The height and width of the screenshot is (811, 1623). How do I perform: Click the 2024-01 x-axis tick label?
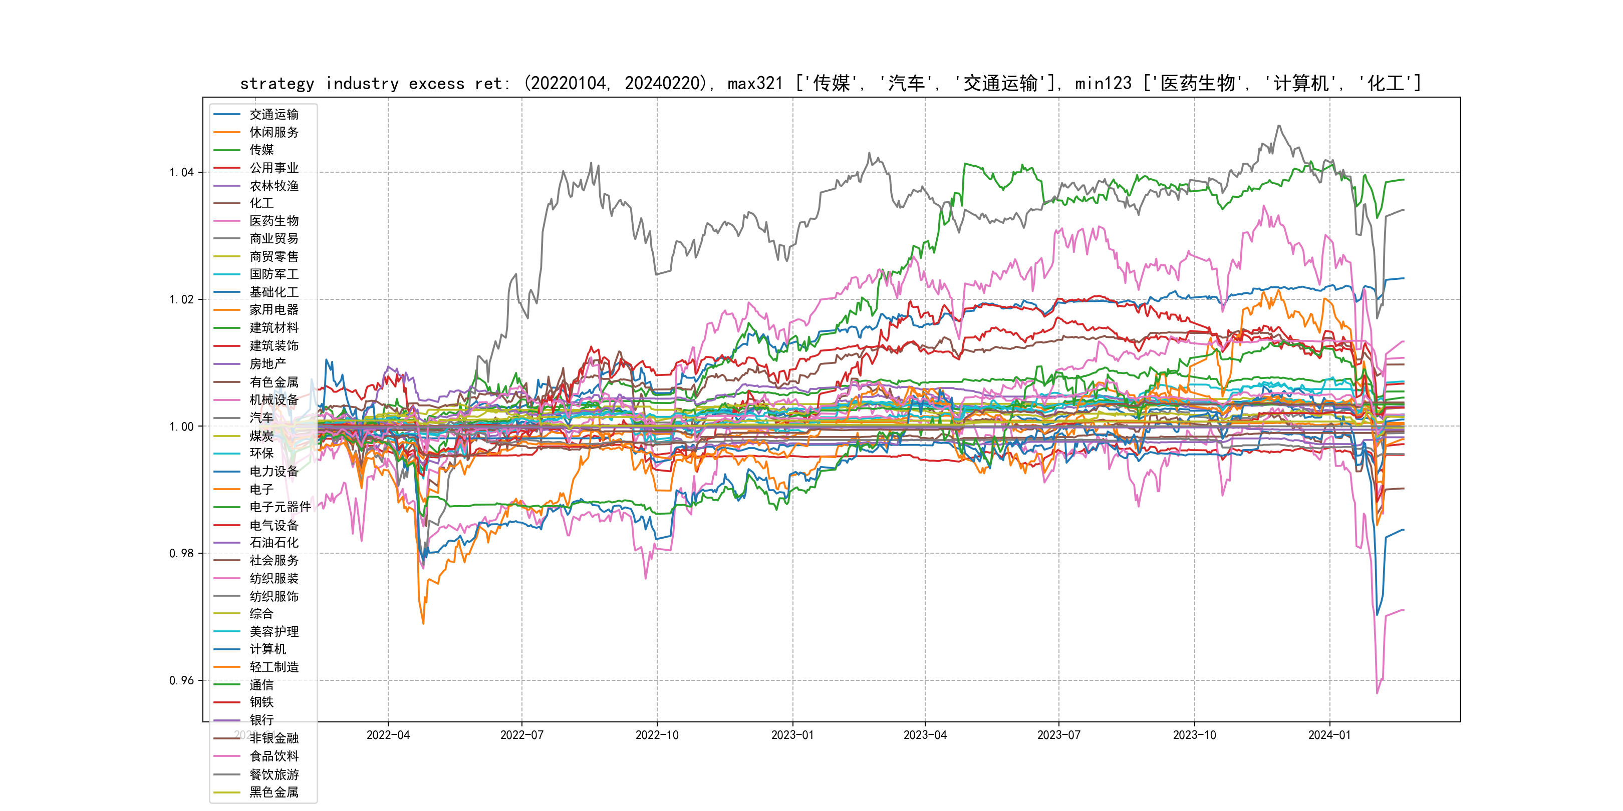pyautogui.click(x=1329, y=735)
